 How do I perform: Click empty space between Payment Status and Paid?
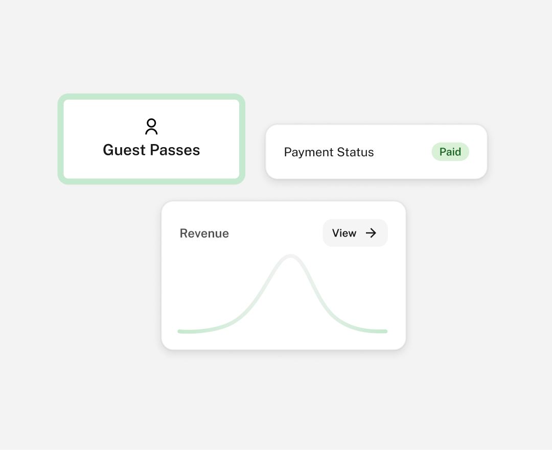403,152
